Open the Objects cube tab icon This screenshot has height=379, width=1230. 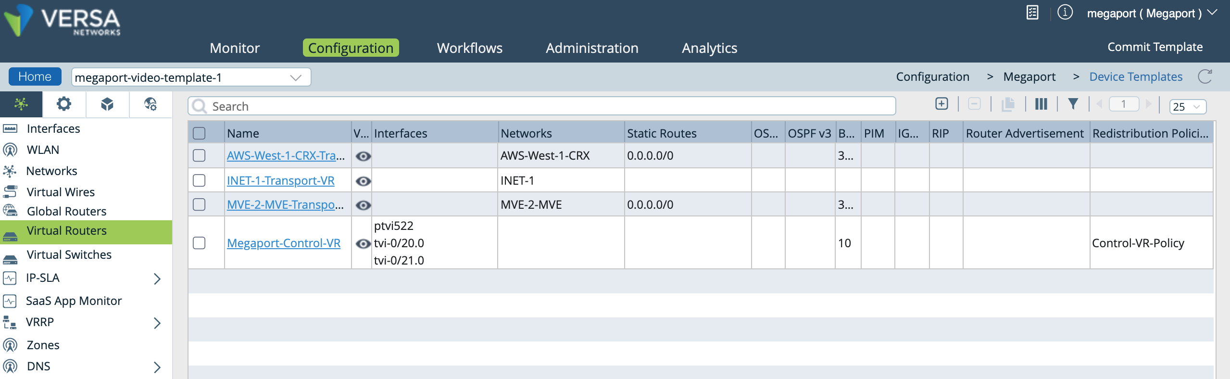point(107,104)
